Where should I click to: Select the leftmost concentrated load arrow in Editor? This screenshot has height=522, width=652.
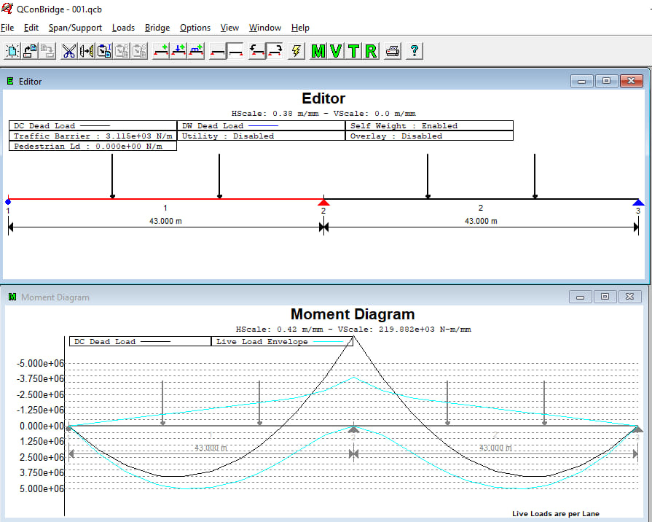112,176
